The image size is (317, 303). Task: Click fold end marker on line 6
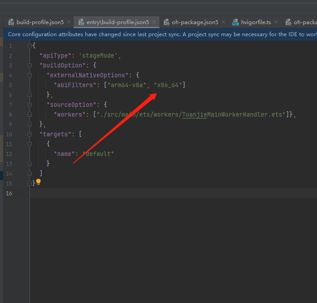pos(30,95)
